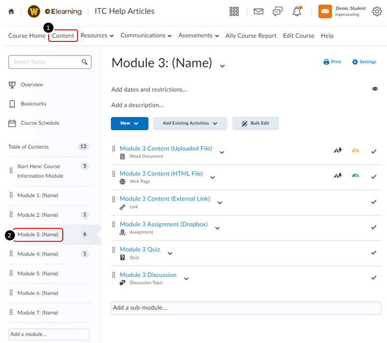Open the instant messages chat bubble

coord(277,11)
